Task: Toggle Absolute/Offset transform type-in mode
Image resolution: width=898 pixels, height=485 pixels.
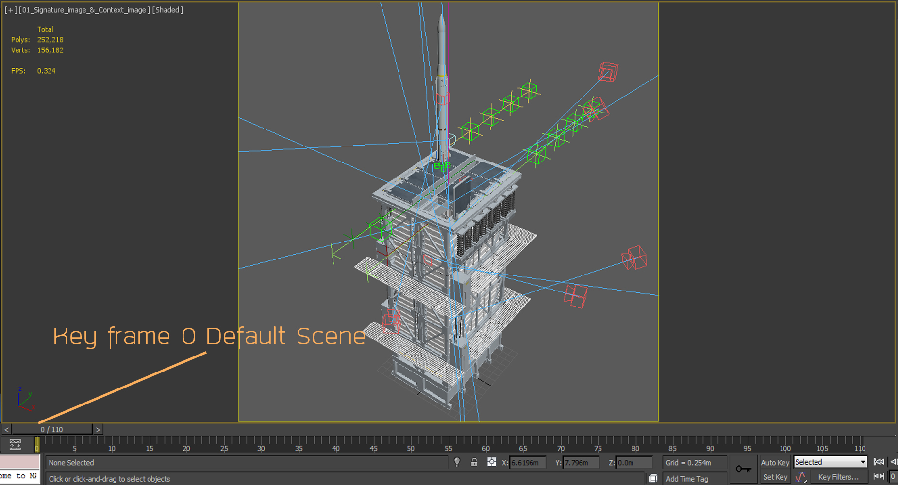Action: pyautogui.click(x=492, y=462)
